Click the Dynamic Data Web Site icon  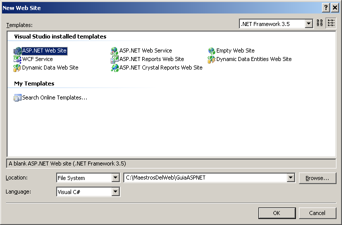(x=18, y=67)
